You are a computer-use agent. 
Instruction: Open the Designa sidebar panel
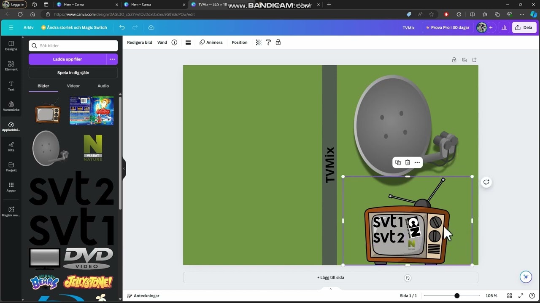pyautogui.click(x=11, y=46)
